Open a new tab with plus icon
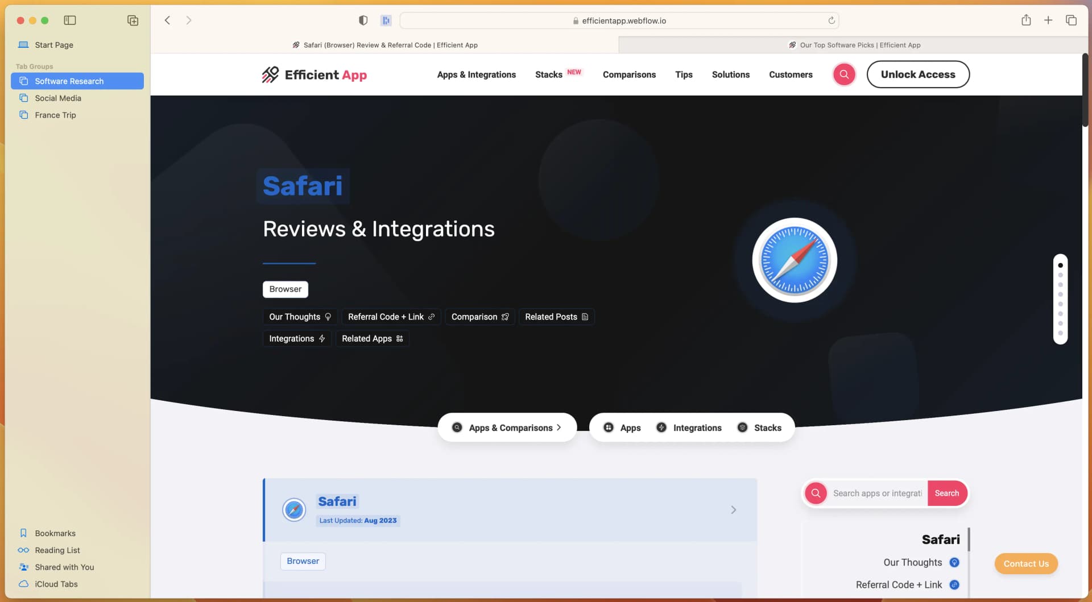The height and width of the screenshot is (602, 1092). [1048, 20]
